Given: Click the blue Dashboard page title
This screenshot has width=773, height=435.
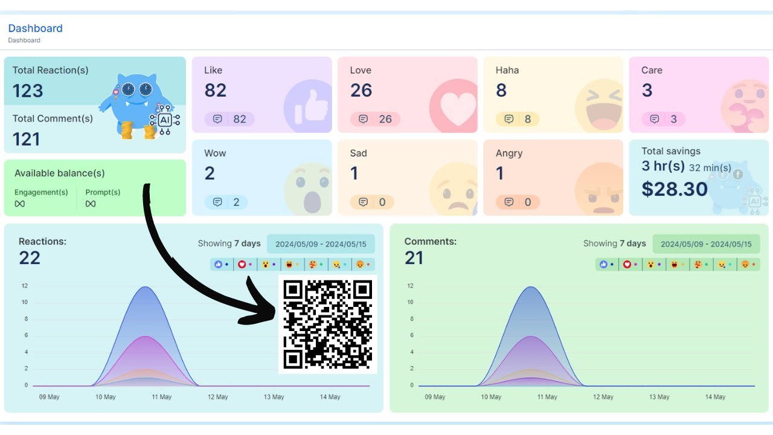Looking at the screenshot, I should point(35,28).
